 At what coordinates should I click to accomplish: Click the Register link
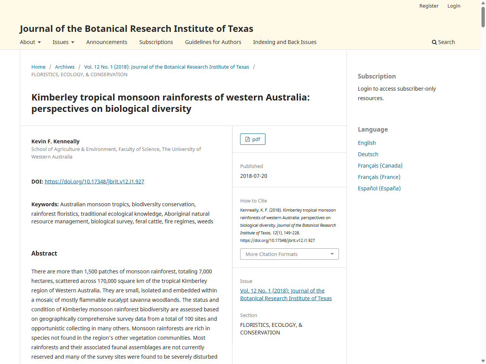tap(429, 6)
